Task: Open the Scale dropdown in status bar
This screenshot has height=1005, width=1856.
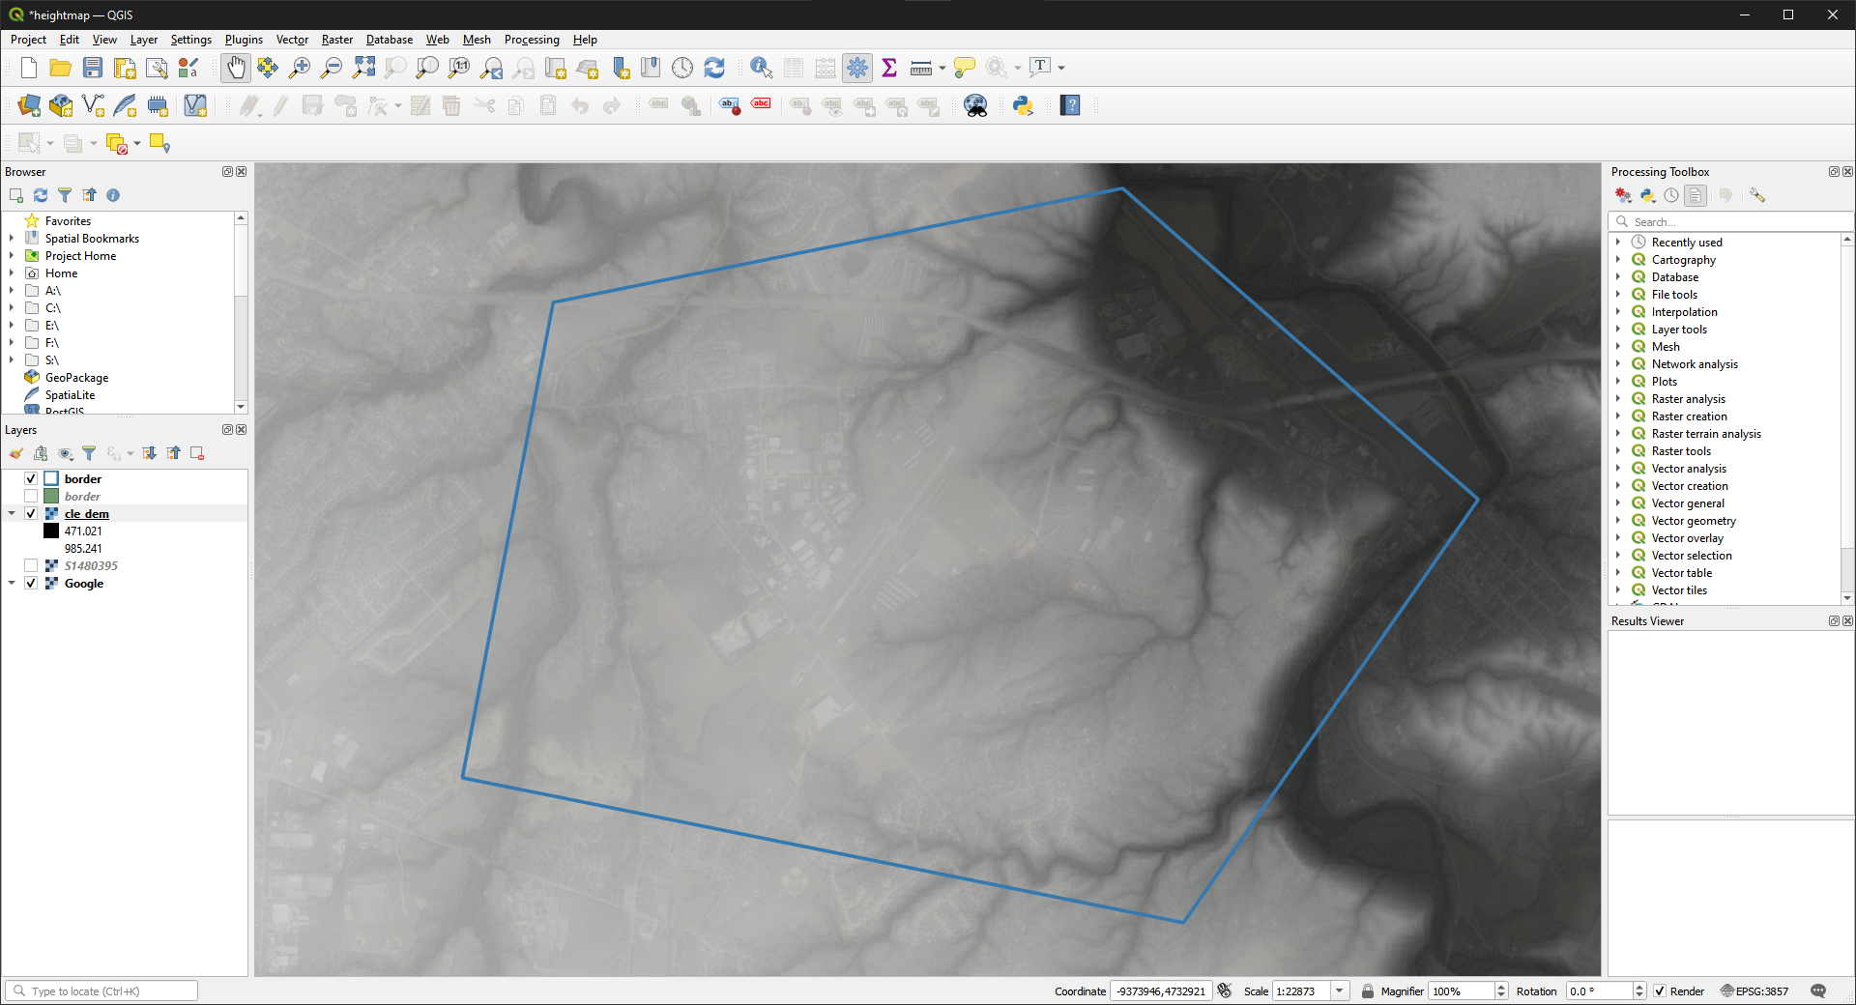Action: tap(1340, 991)
